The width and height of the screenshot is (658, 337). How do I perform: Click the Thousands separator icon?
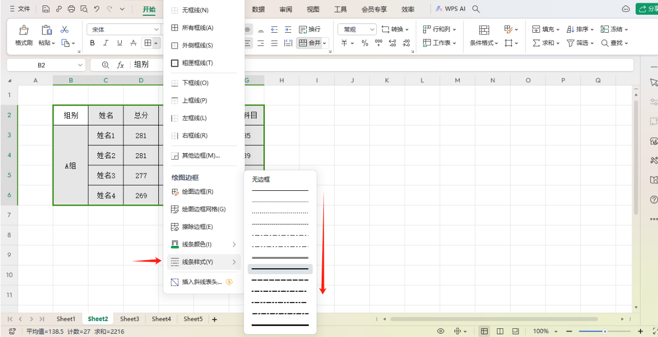click(379, 43)
